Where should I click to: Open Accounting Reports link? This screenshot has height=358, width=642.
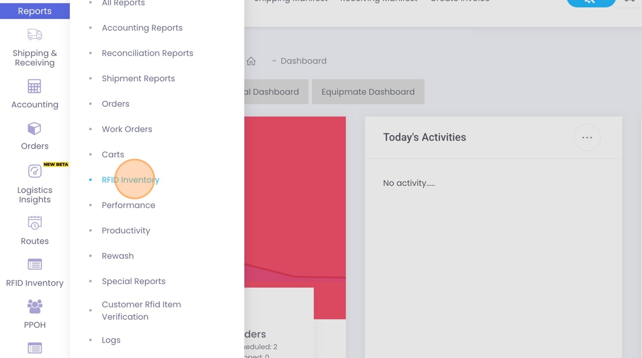[142, 28]
